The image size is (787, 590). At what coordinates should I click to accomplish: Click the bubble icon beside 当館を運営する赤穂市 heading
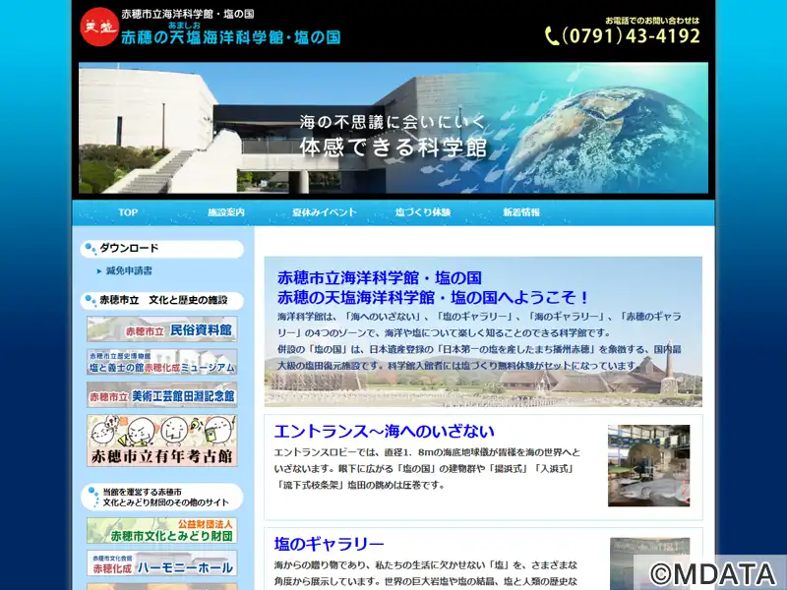click(93, 497)
